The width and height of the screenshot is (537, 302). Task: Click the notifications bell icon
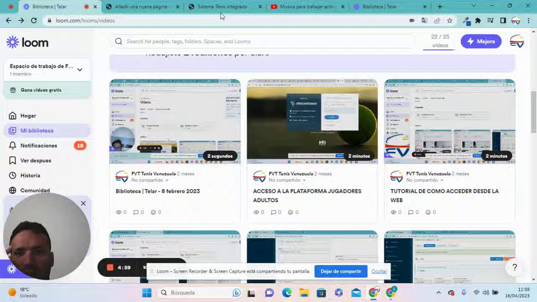(13, 146)
